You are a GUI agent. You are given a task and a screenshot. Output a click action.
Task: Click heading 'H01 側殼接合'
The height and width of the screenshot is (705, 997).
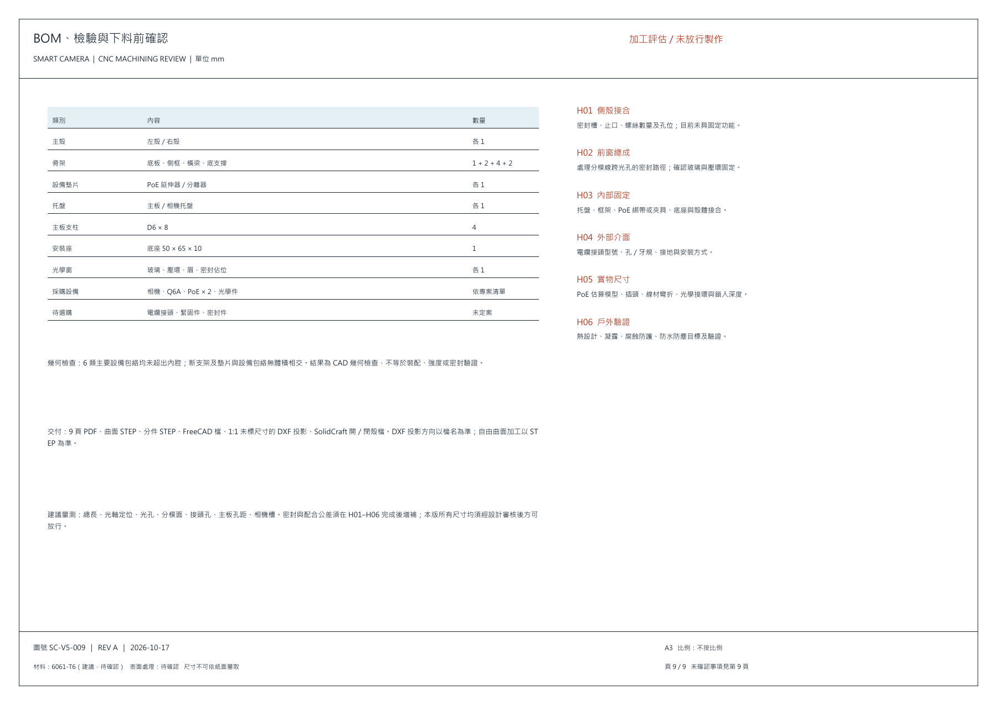point(603,110)
